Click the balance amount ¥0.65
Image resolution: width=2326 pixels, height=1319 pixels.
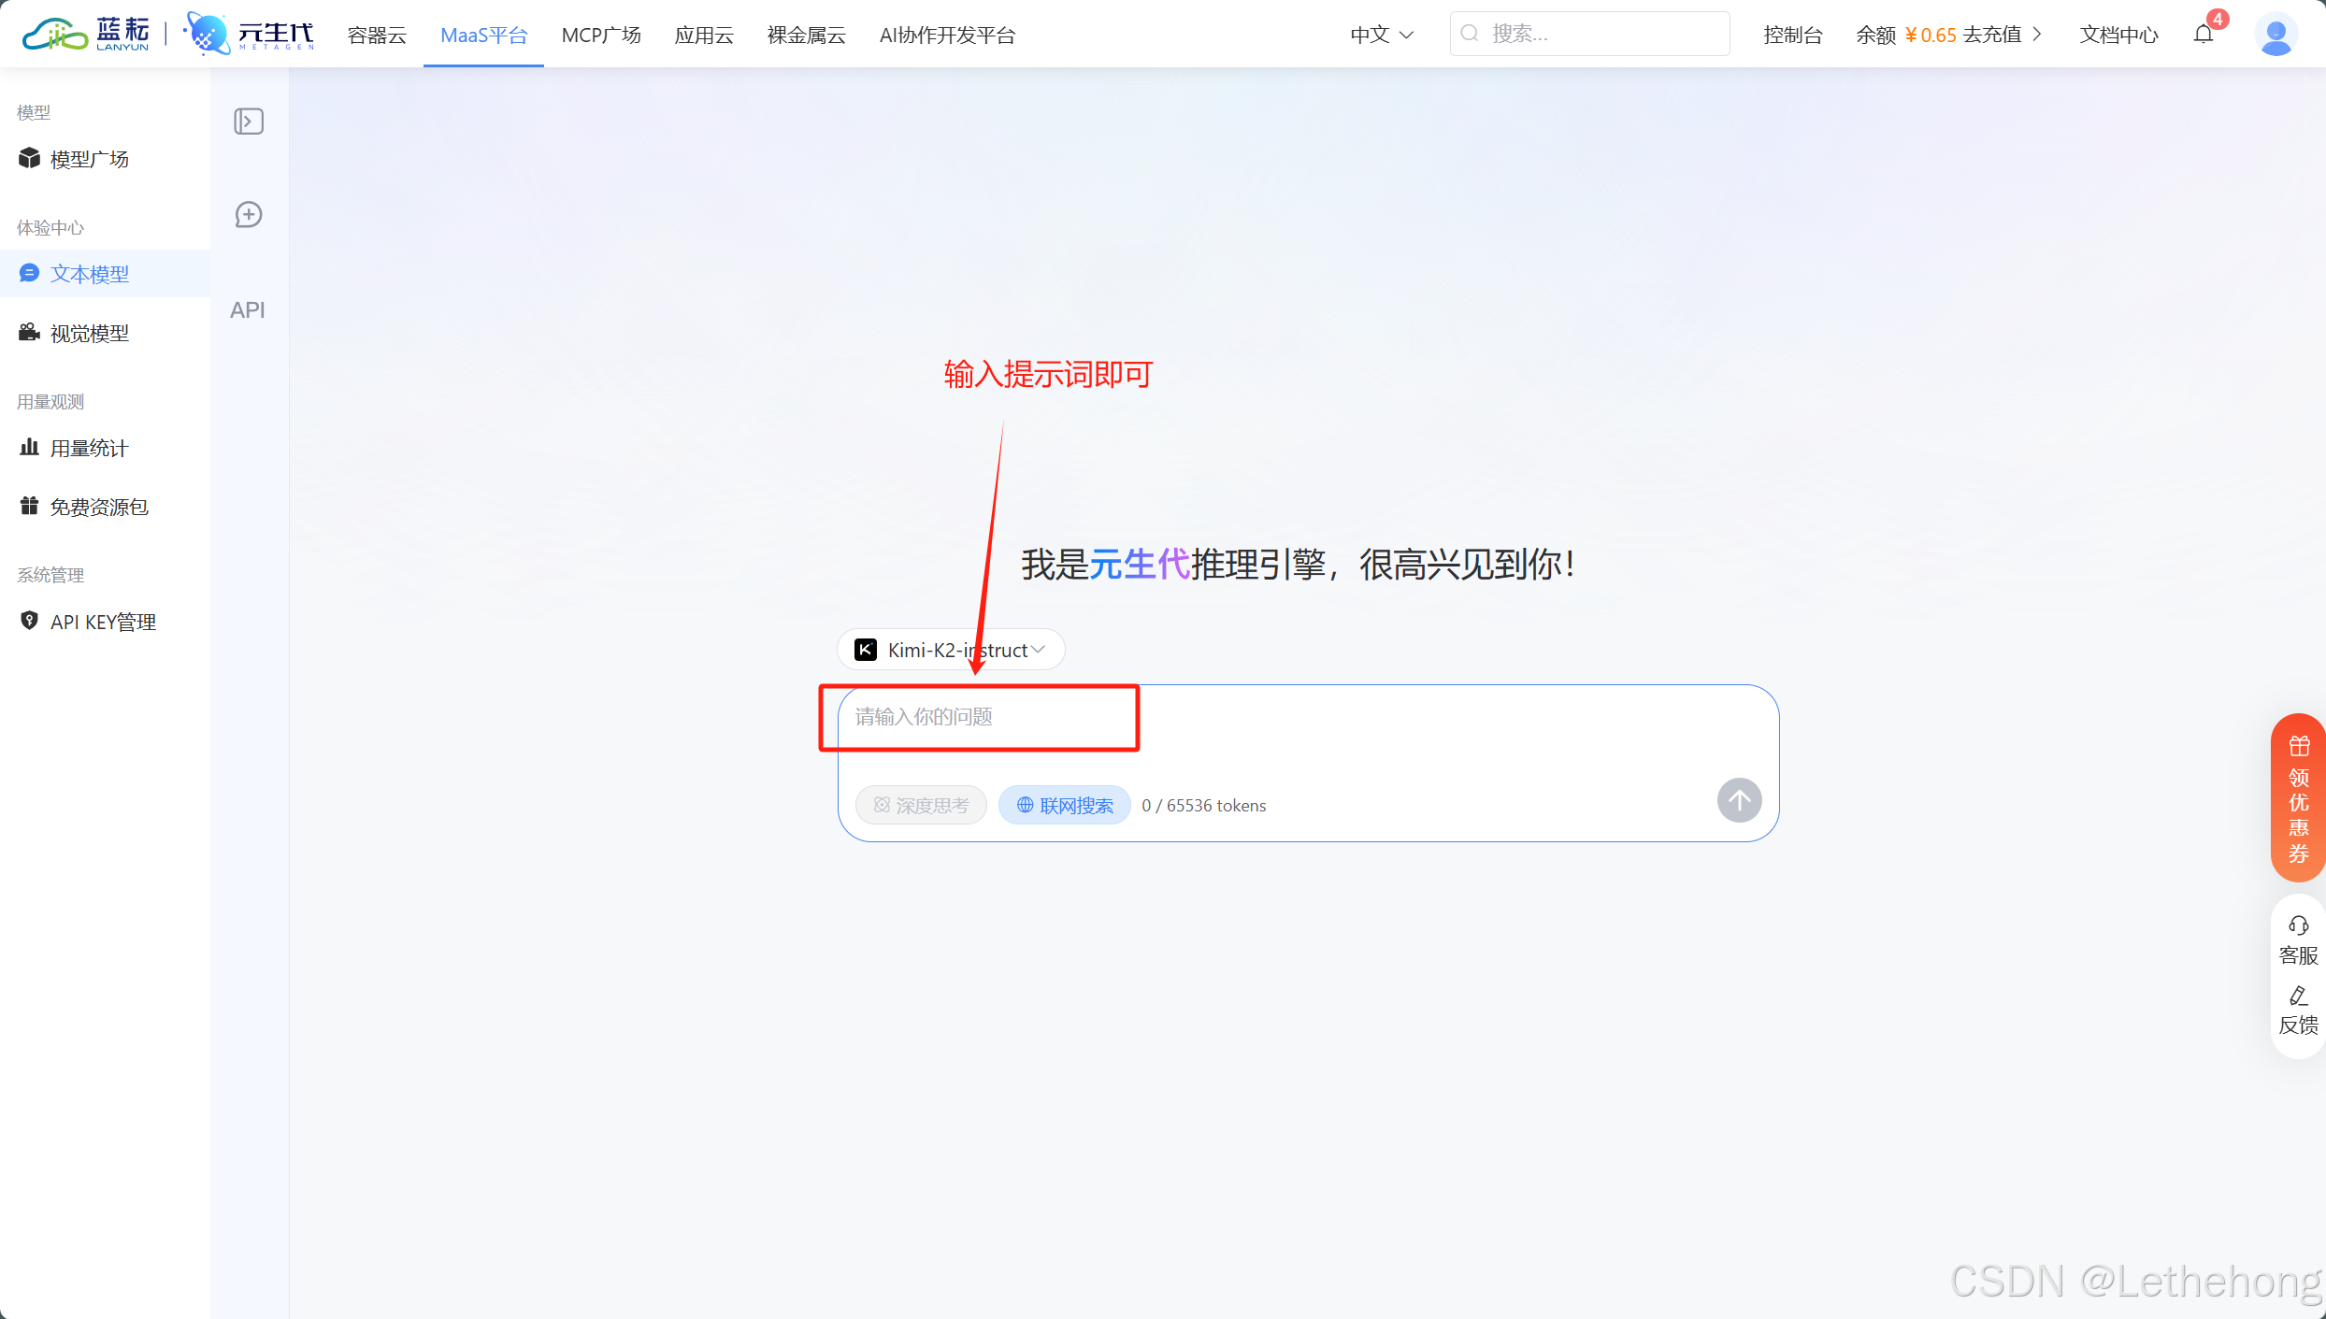pos(1931,35)
